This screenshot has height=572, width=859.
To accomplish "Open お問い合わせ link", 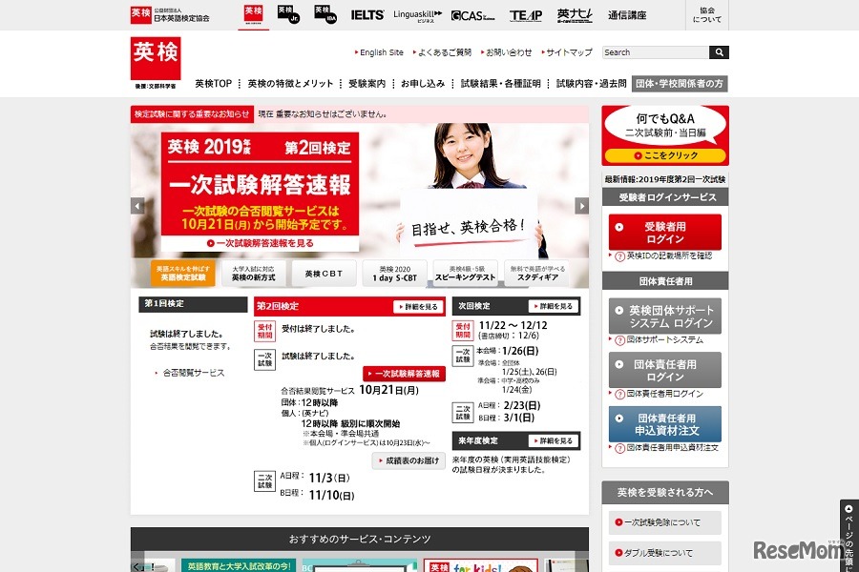I will [507, 52].
